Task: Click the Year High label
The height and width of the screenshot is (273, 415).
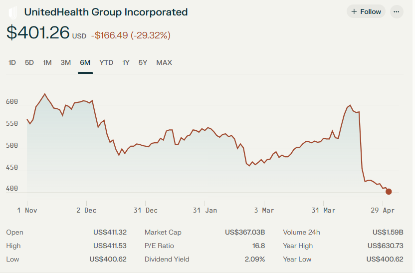Action: coord(298,246)
